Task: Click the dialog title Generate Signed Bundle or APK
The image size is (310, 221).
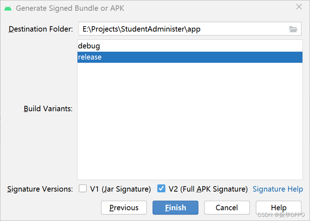Action: (70, 8)
